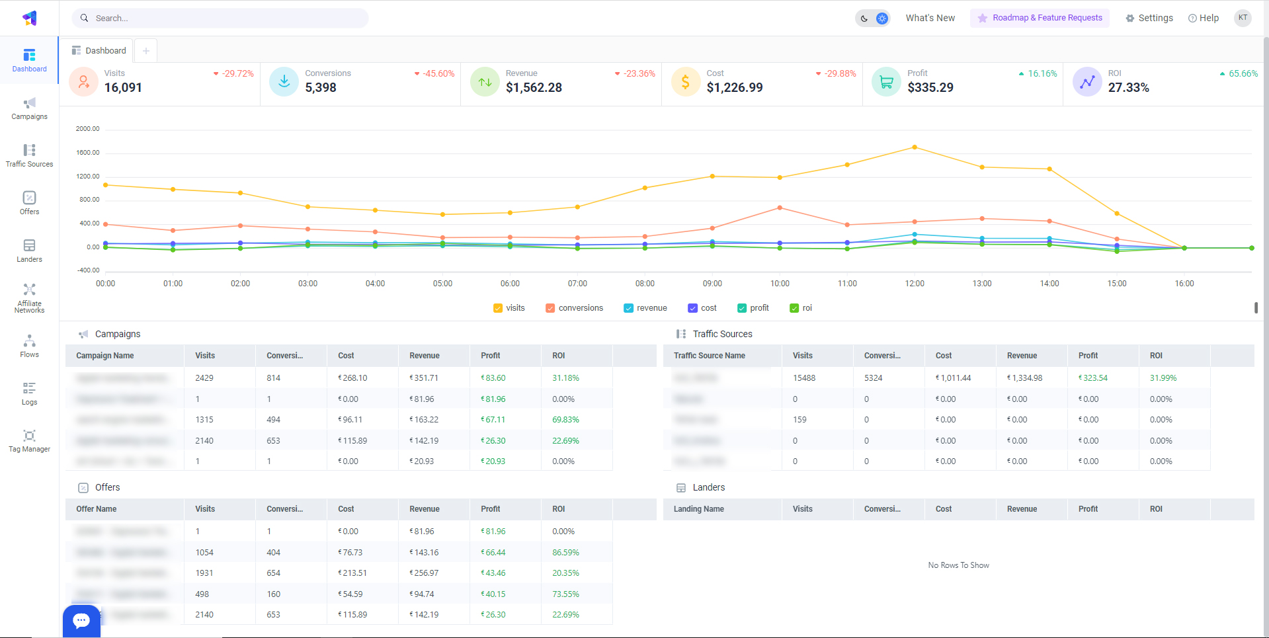Click the 10:00 conversions peak data point
1269x638 pixels.
point(780,208)
